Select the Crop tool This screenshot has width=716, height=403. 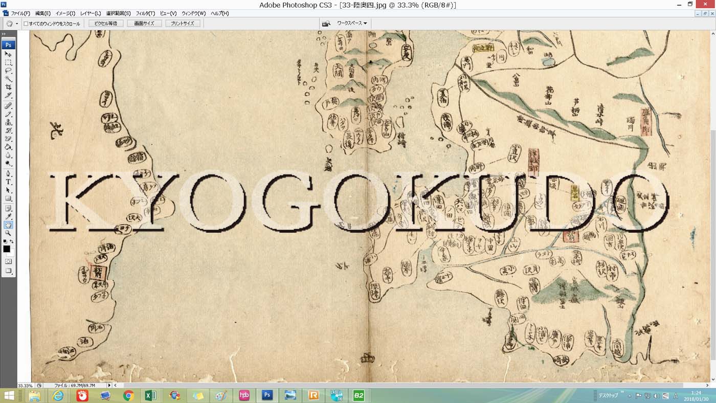tap(8, 87)
